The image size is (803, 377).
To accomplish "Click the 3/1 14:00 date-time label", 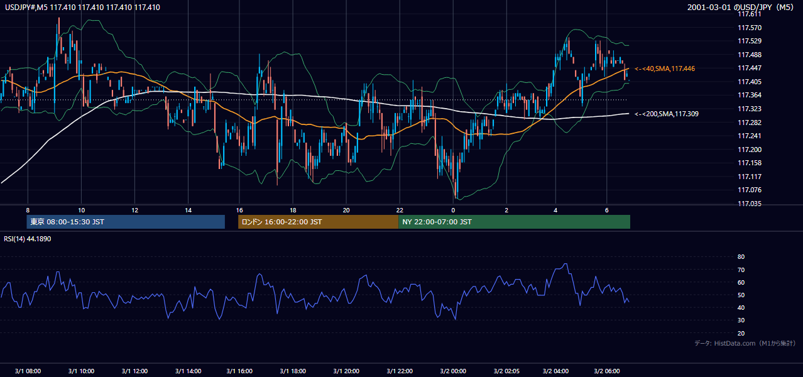I will pos(187,371).
